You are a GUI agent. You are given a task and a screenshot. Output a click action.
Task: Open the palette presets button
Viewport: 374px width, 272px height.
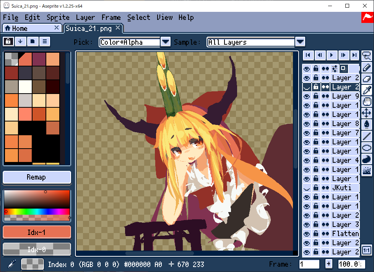click(x=33, y=41)
